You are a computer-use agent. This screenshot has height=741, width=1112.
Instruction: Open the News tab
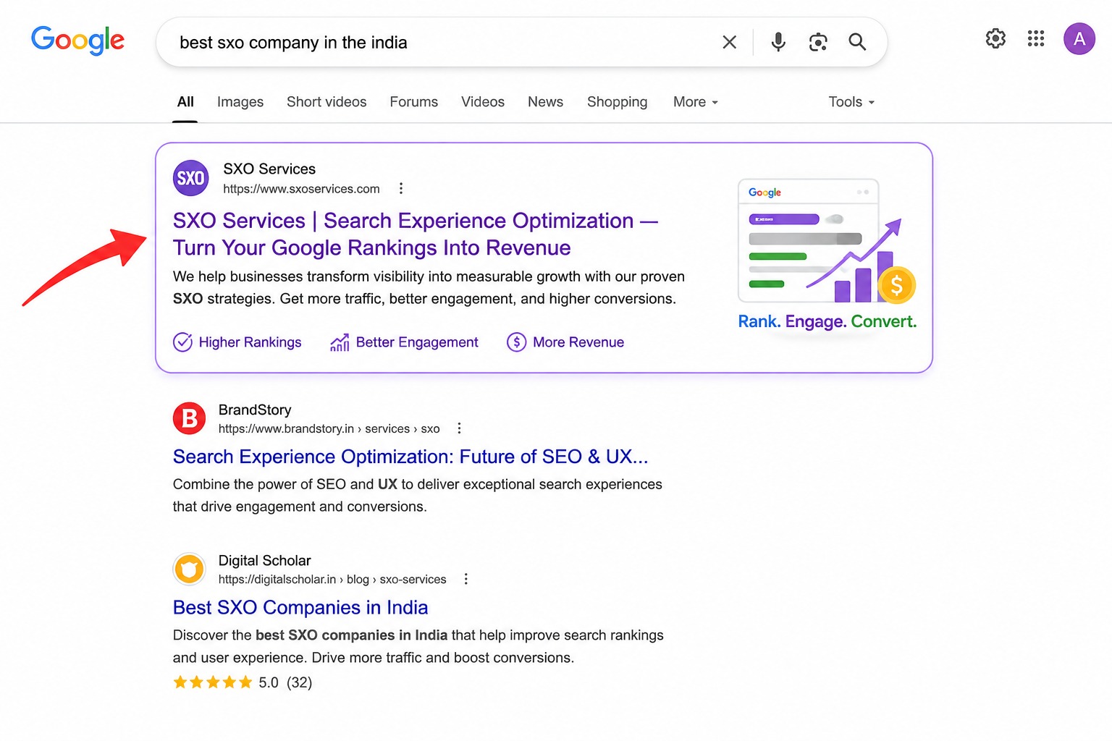[x=545, y=102]
